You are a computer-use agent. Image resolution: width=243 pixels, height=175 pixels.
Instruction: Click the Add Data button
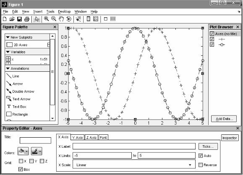(224, 119)
